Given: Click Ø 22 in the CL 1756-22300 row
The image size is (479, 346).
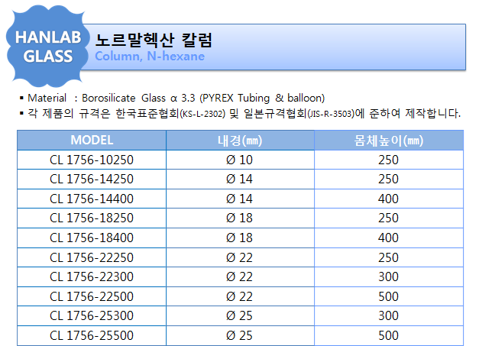Looking at the screenshot, I should click(240, 276).
